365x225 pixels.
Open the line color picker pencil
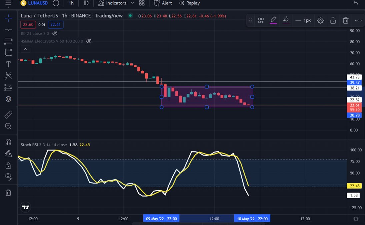274,20
